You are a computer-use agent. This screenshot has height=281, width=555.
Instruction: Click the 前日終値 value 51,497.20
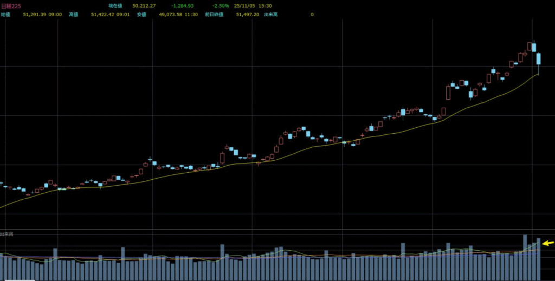tap(248, 15)
